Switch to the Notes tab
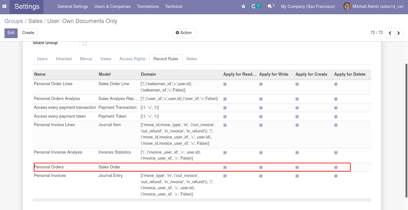Screen dimensions: 408x210 pos(192,59)
